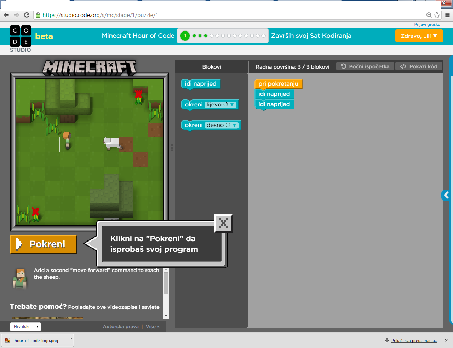This screenshot has width=453, height=348.
Task: Open the 'lijevo' turn direction dropdown
Action: click(x=220, y=105)
